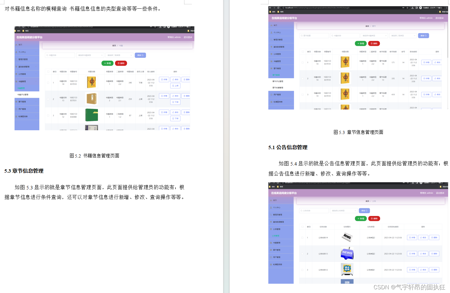Click green 新增 button in announcement screenshot
450x293 pixels.
pyautogui.click(x=361, y=218)
